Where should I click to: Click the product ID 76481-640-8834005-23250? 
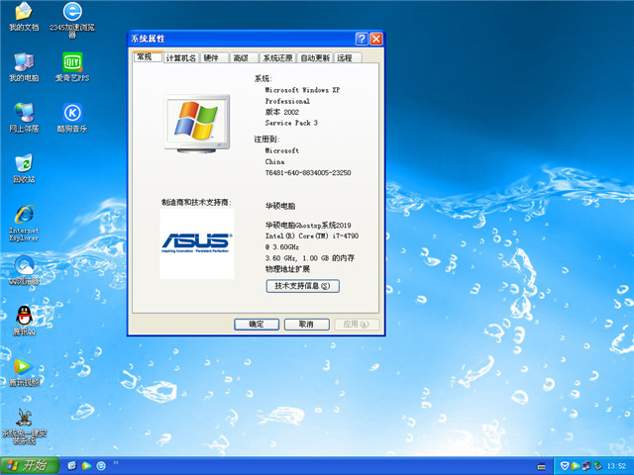308,173
